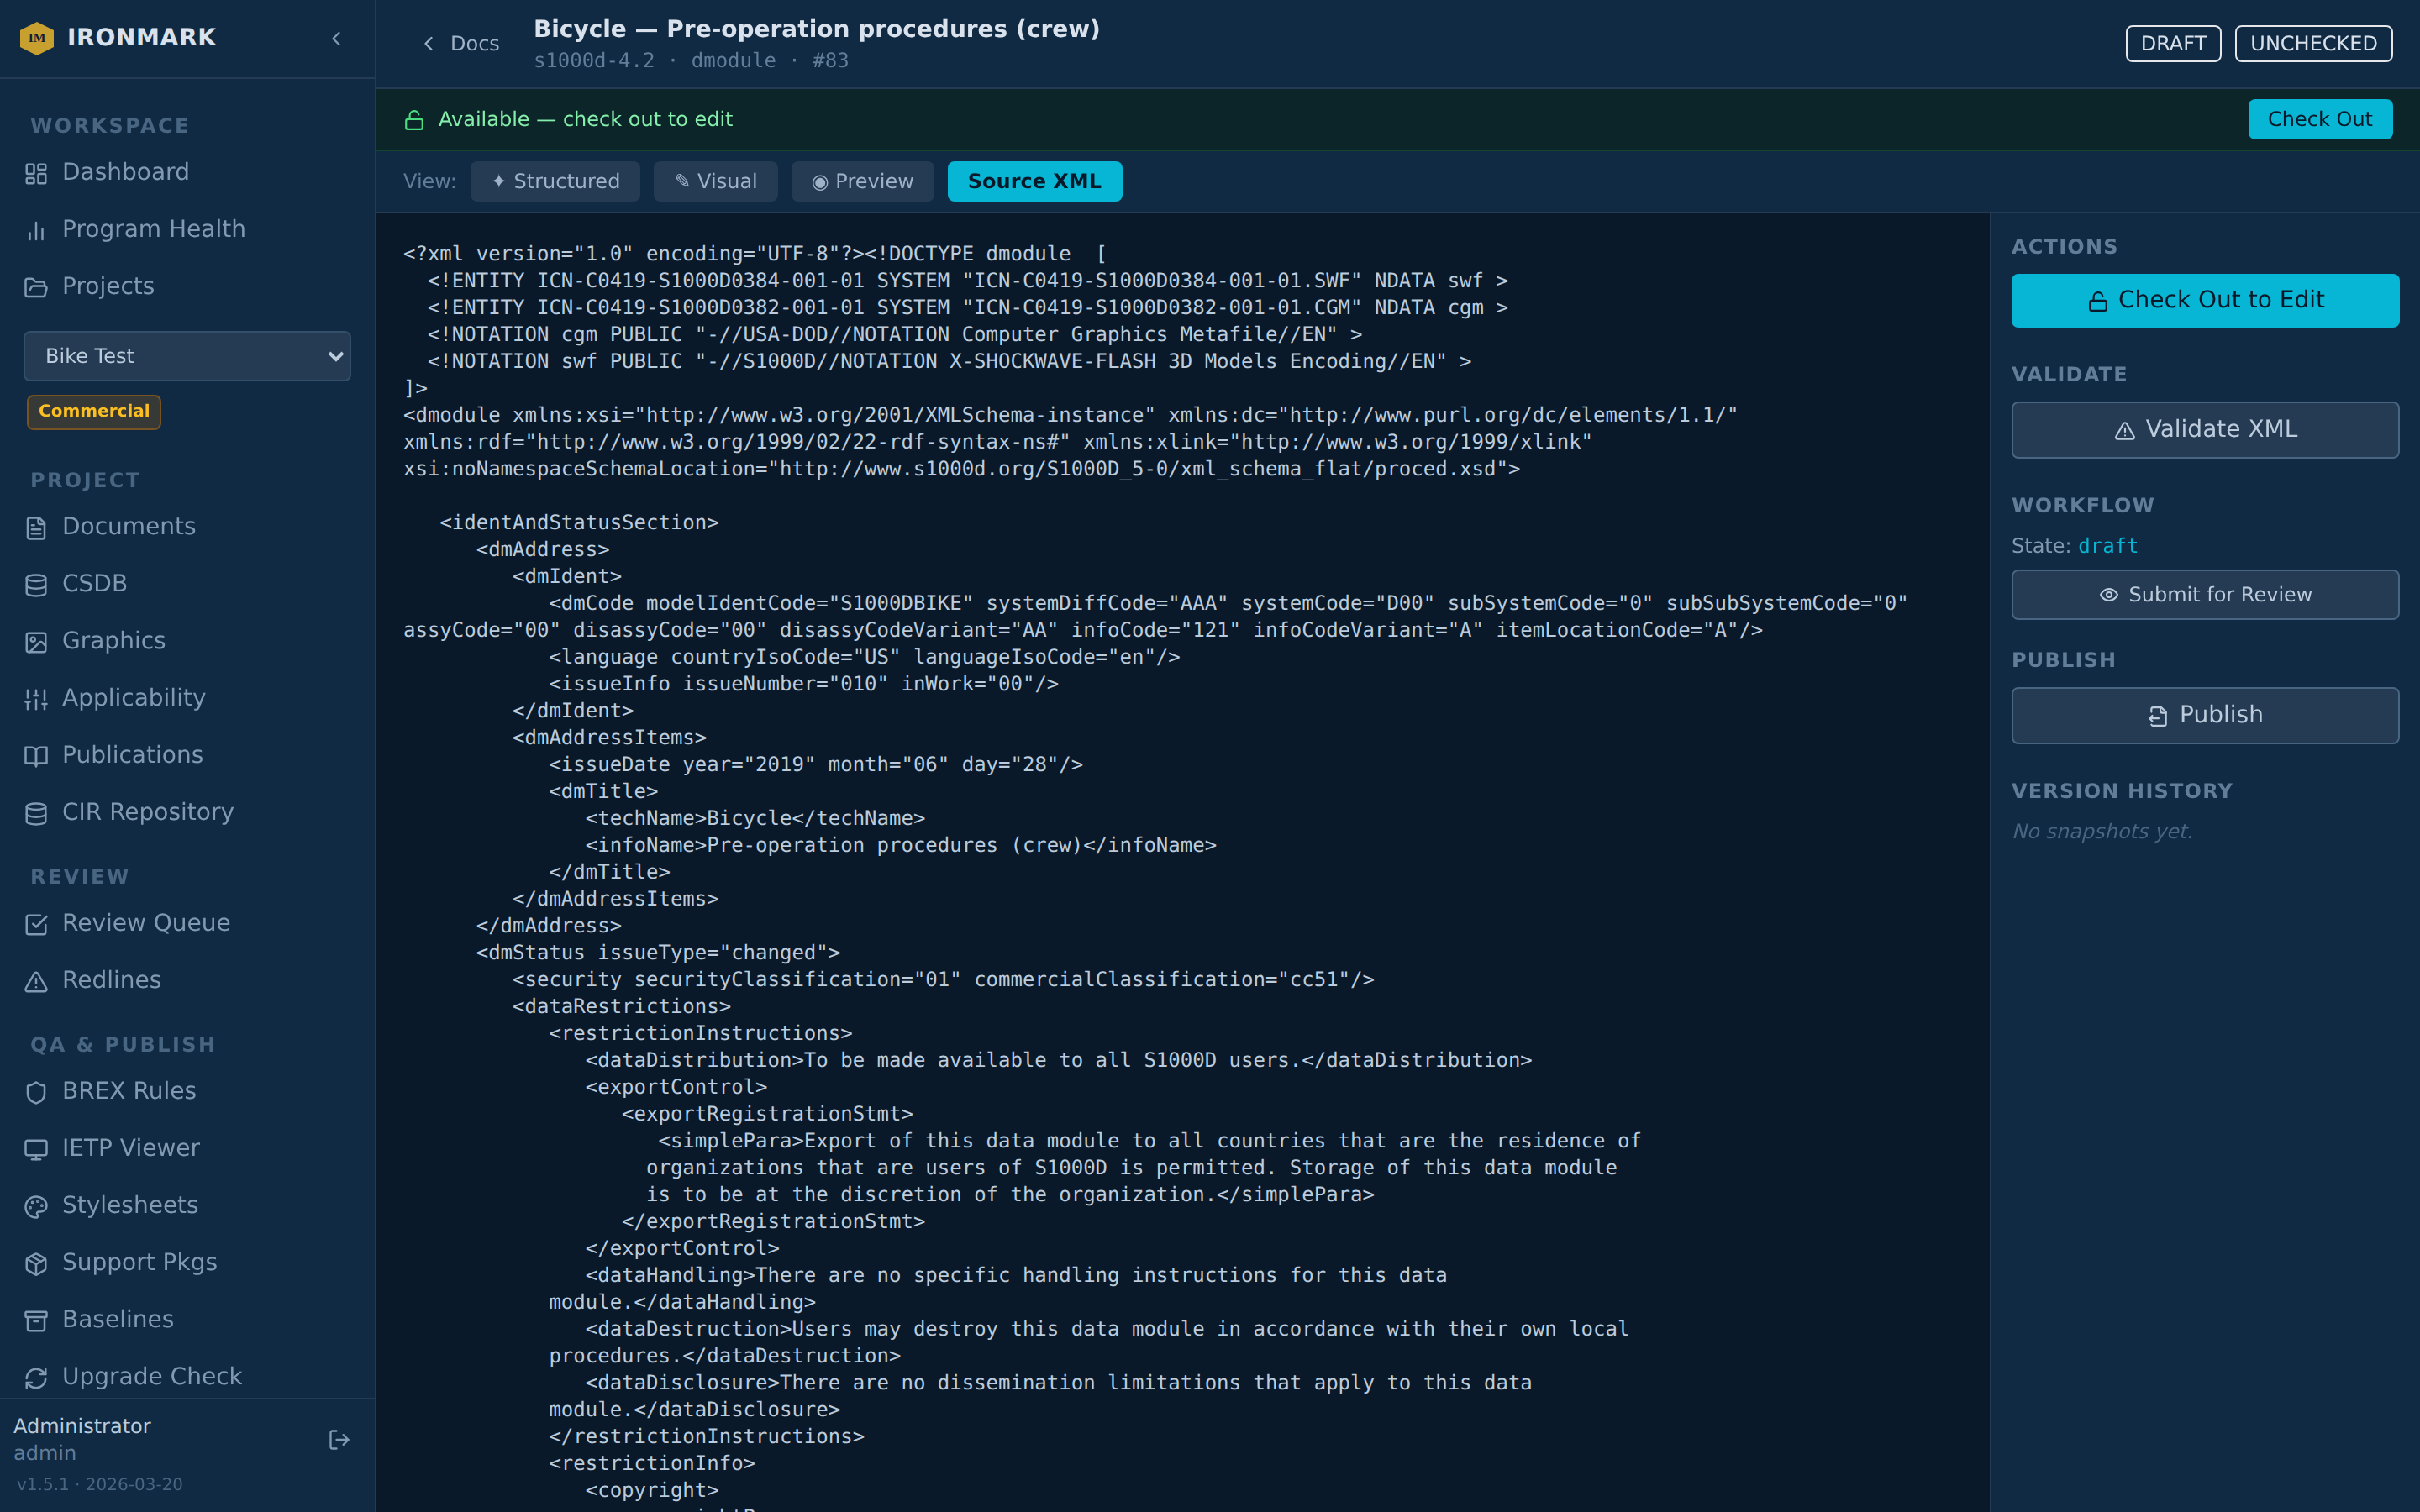Click the Graphics image icon

point(36,642)
